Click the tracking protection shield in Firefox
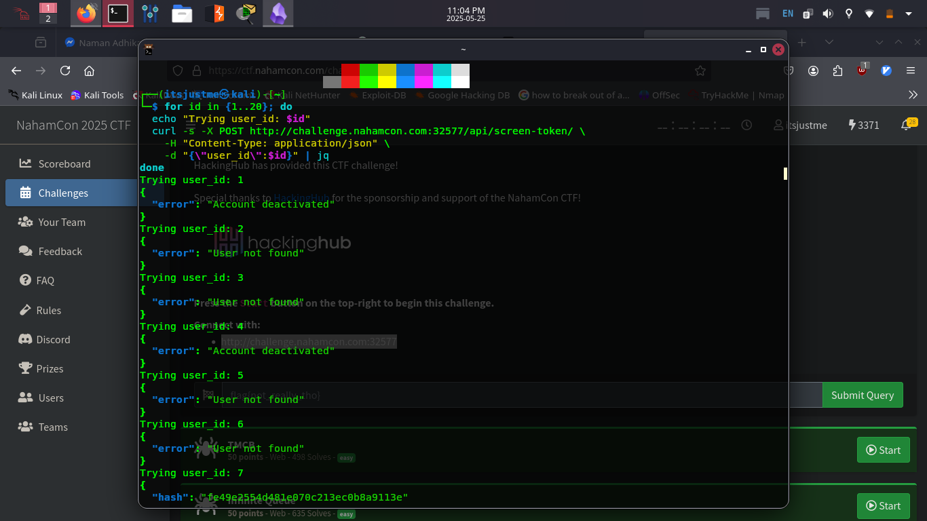The image size is (927, 521). pos(177,71)
